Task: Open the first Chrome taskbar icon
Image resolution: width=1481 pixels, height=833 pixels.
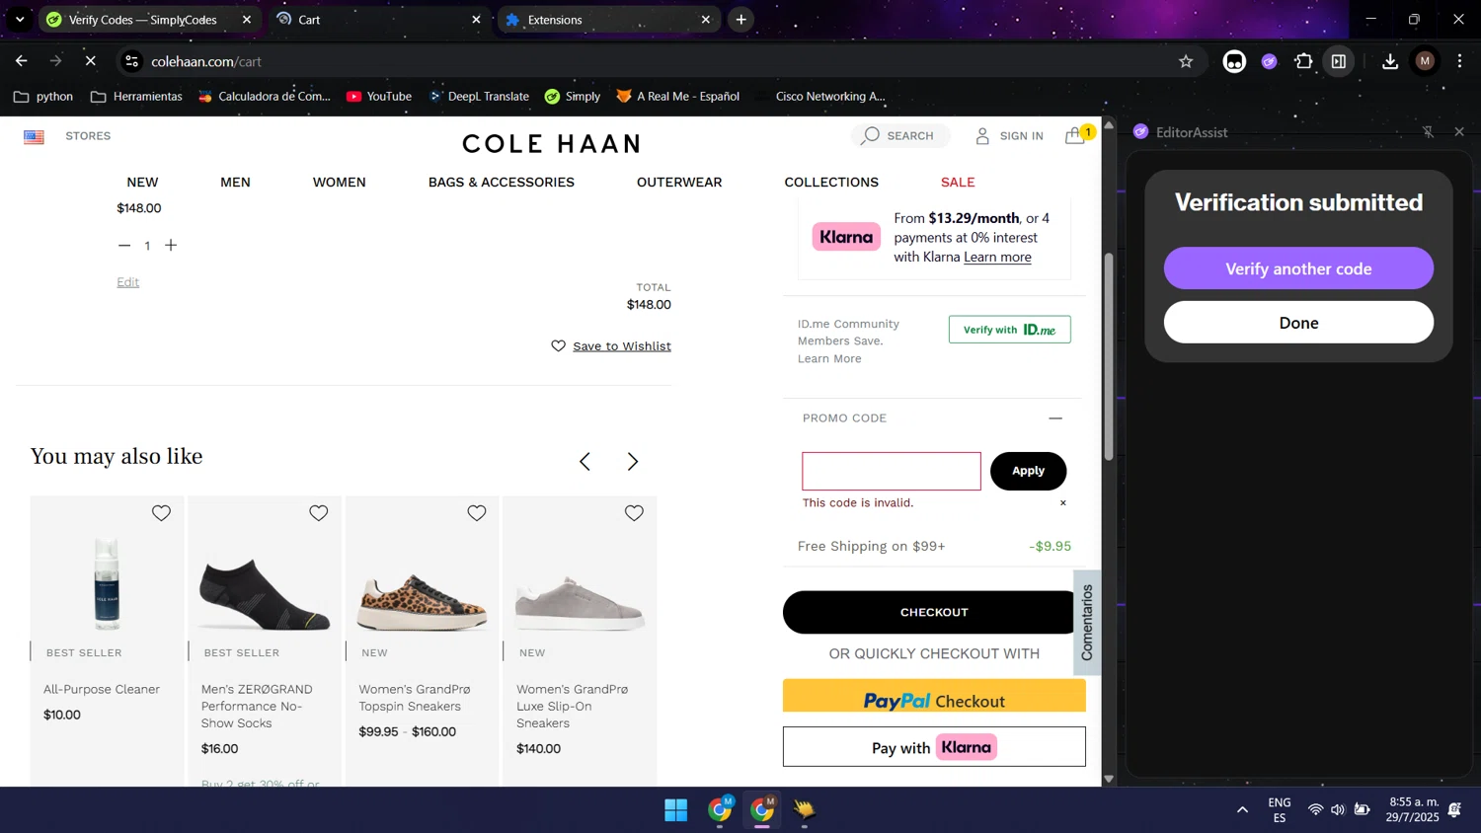Action: click(x=721, y=809)
